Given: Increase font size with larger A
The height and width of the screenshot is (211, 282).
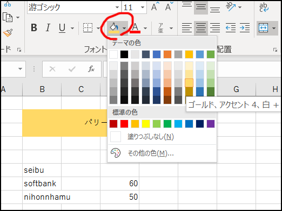Looking at the screenshot, I should click(x=155, y=6).
